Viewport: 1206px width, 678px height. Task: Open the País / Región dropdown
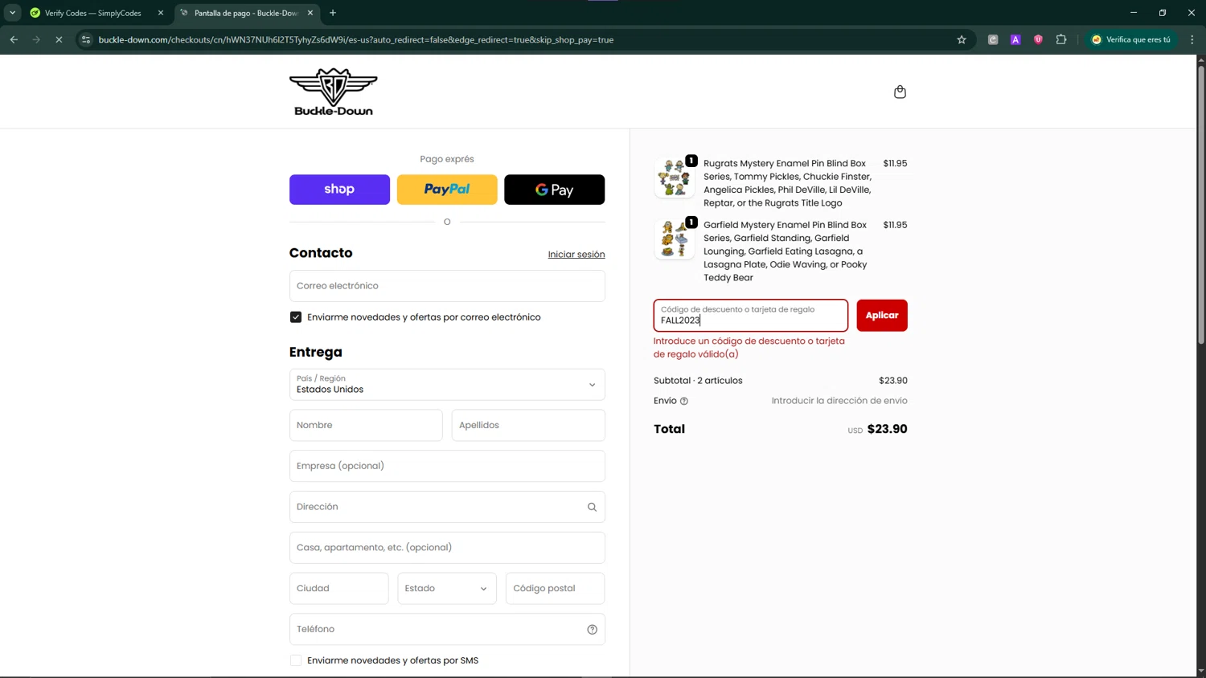click(x=447, y=384)
